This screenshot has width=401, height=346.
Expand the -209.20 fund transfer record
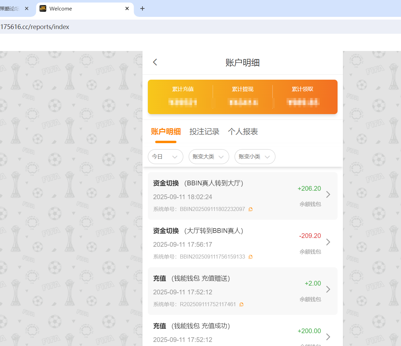coord(328,242)
